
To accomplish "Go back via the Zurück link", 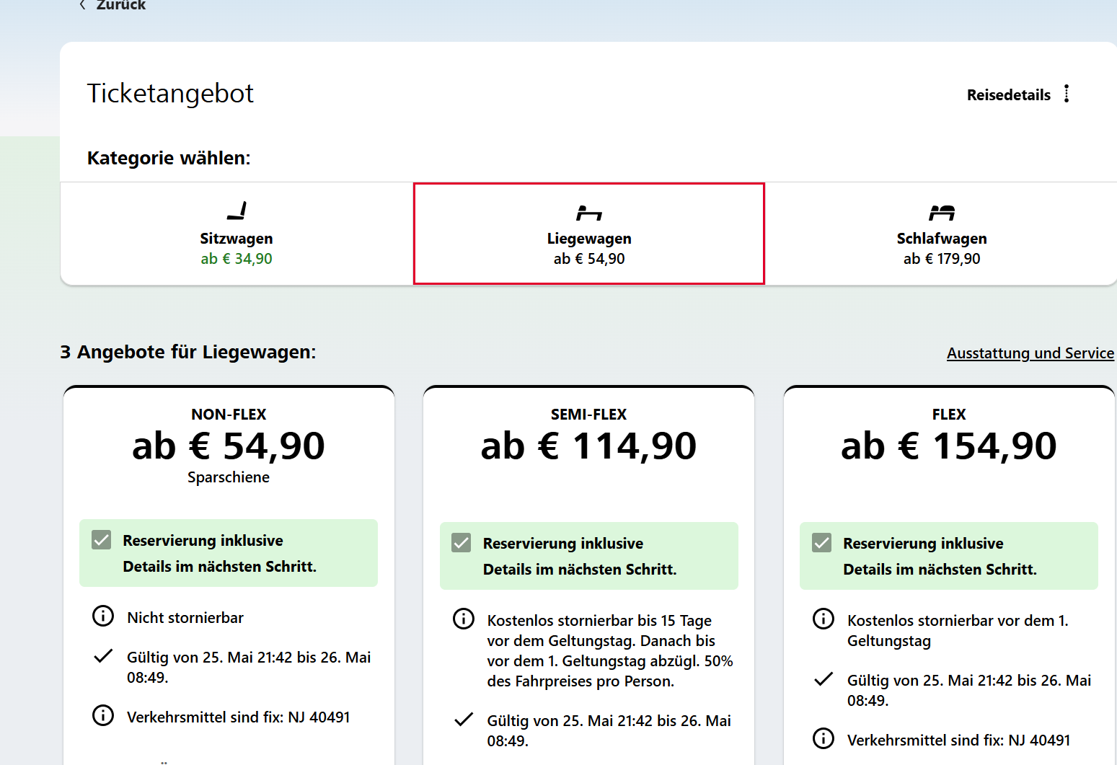I will pyautogui.click(x=120, y=5).
